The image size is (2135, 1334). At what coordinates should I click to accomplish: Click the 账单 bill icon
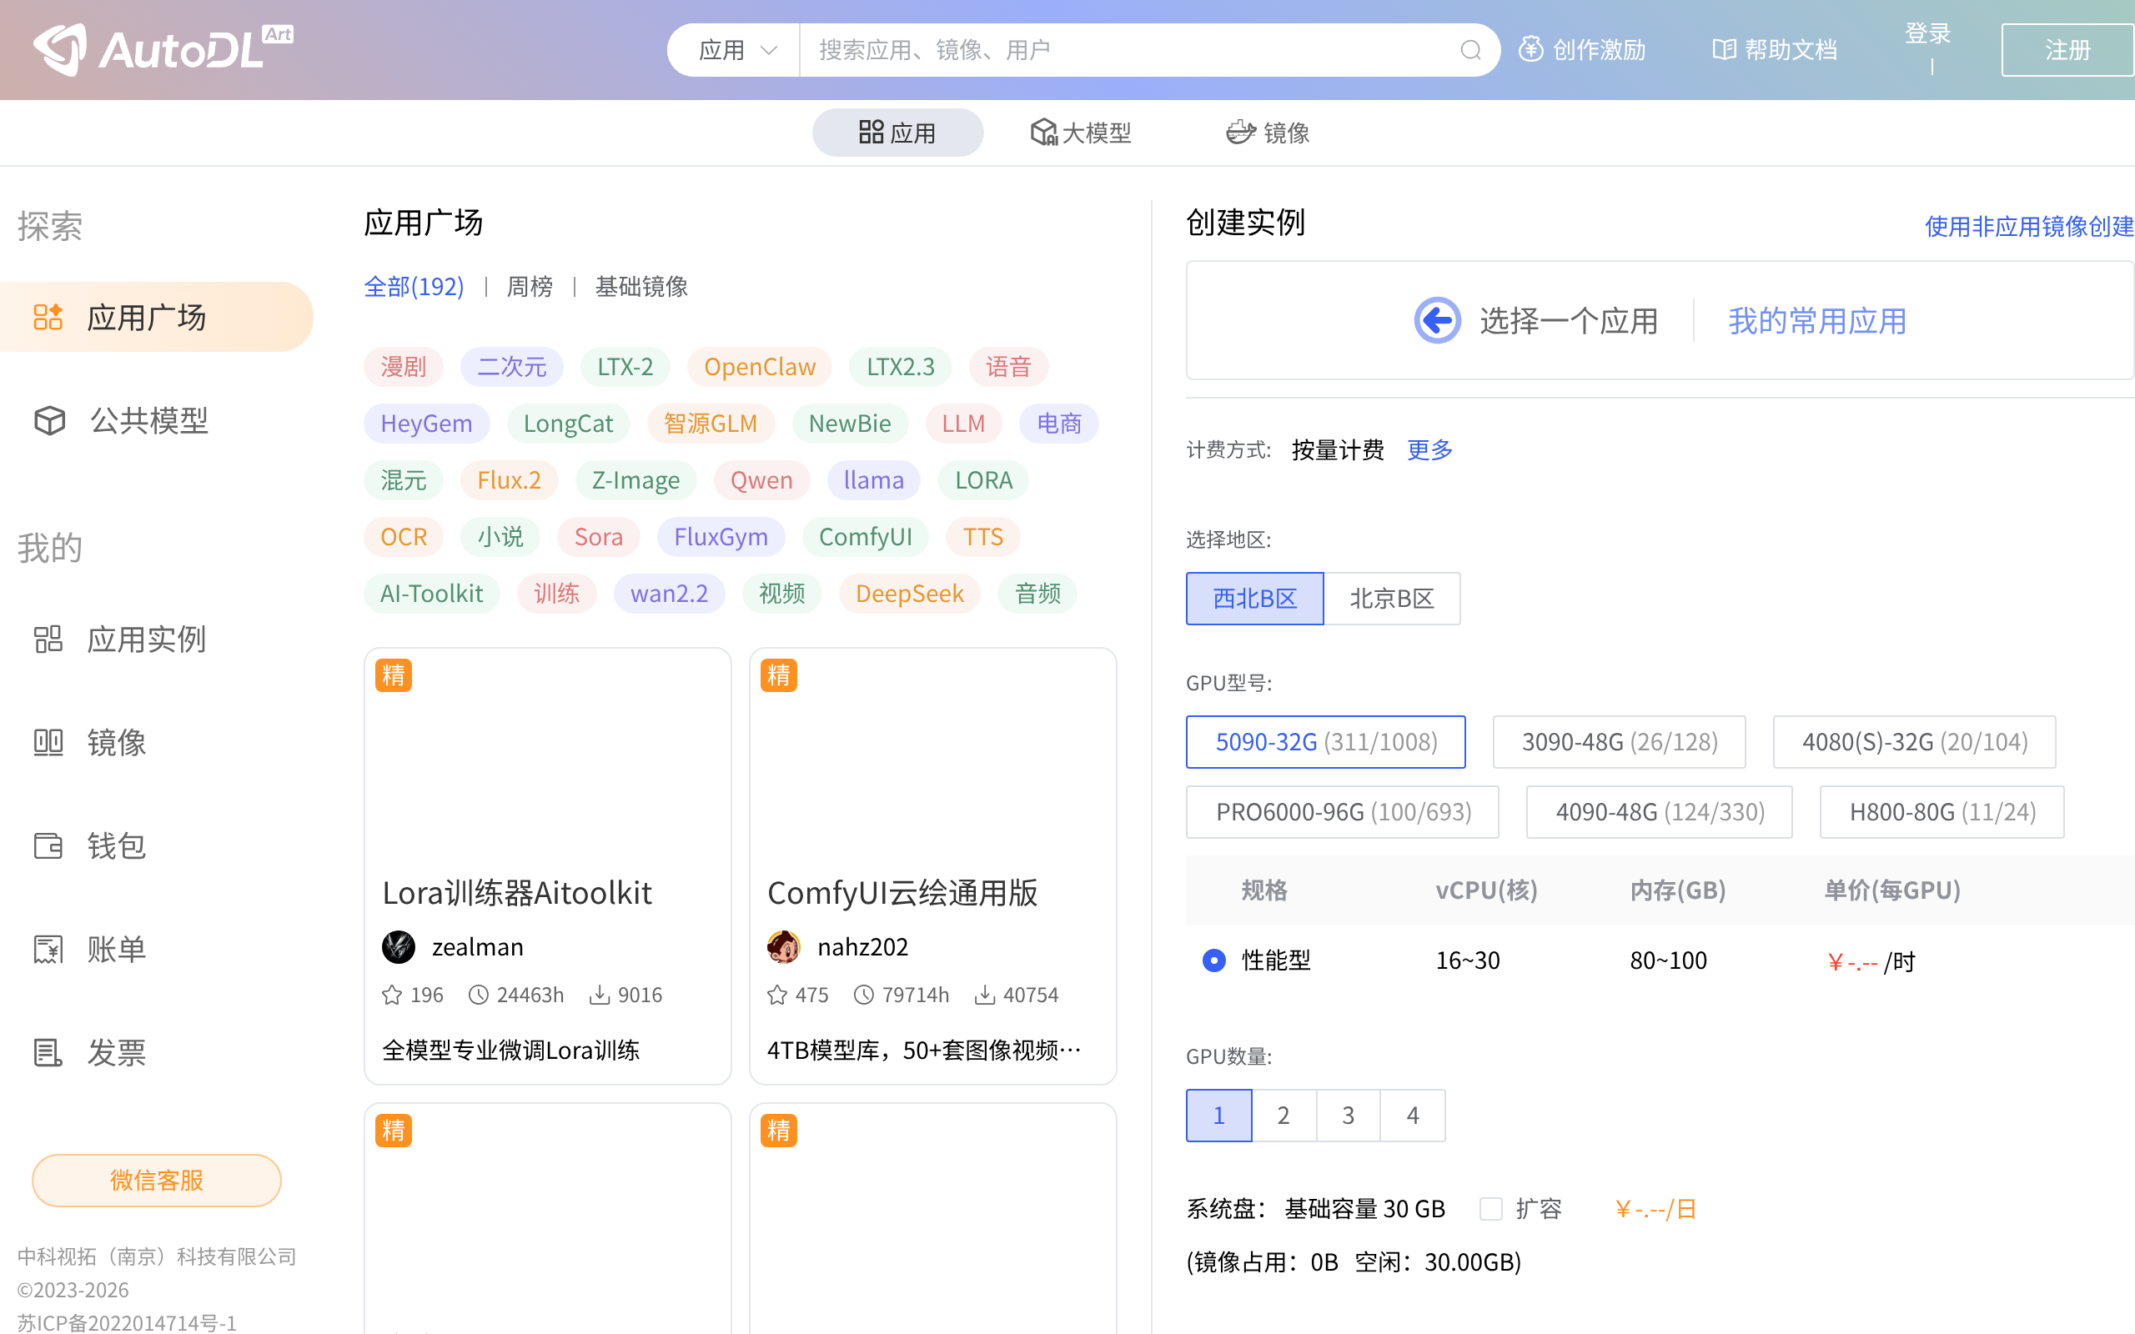click(x=48, y=950)
